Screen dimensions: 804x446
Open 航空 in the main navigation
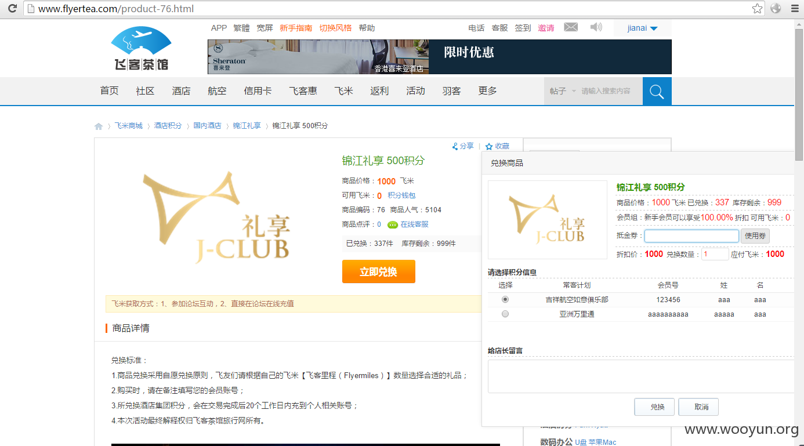pos(217,91)
